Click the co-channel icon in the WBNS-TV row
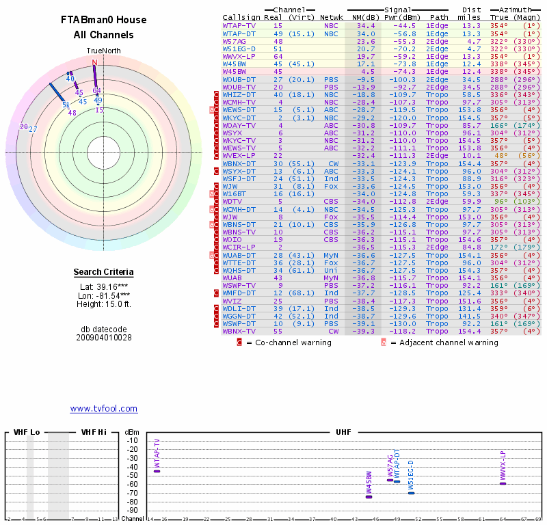This screenshot has width=547, height=525. [216, 232]
